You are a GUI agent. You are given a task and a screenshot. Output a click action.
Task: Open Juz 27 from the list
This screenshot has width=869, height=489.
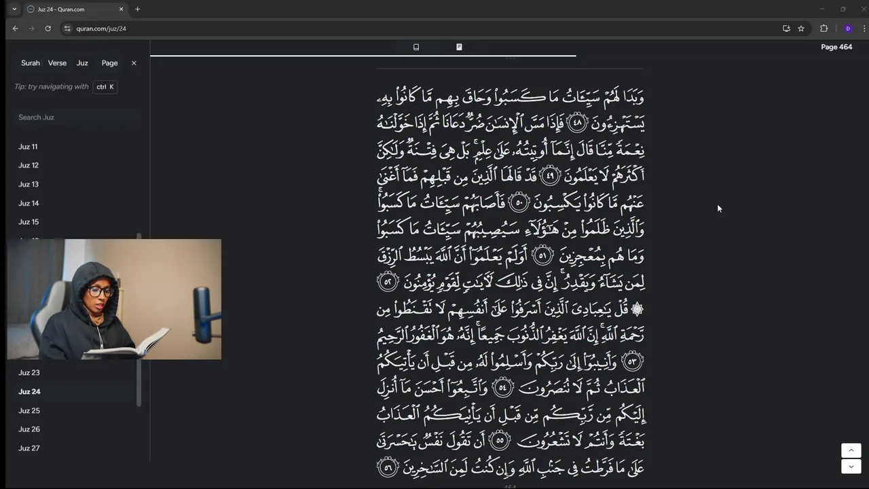(29, 448)
